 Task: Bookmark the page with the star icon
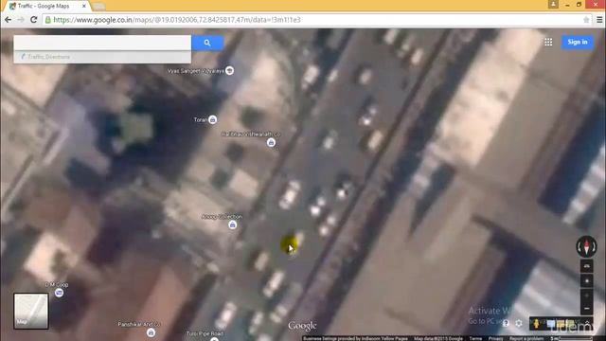pyautogui.click(x=586, y=20)
